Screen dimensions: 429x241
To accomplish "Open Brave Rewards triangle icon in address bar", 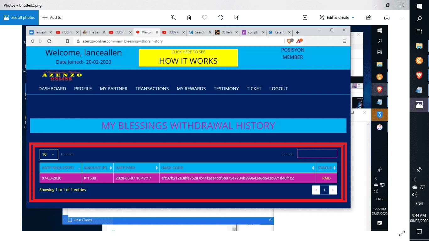I will pos(299,41).
